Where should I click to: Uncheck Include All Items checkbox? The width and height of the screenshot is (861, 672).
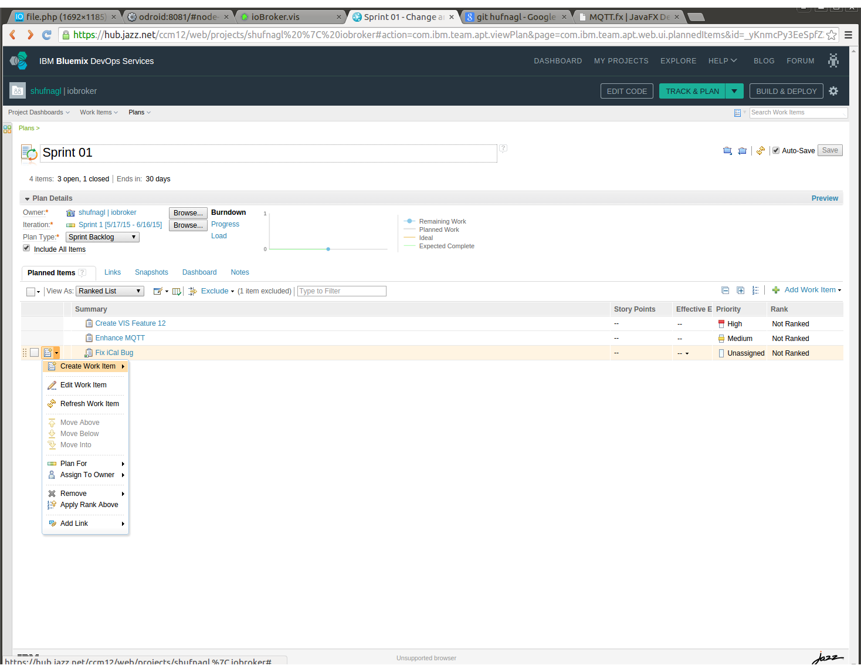click(26, 248)
